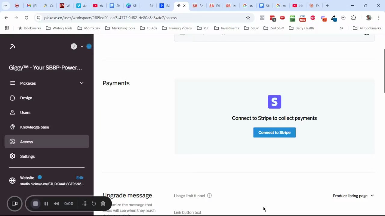Click the recorder camera icon
385x216 pixels.
(14, 203)
